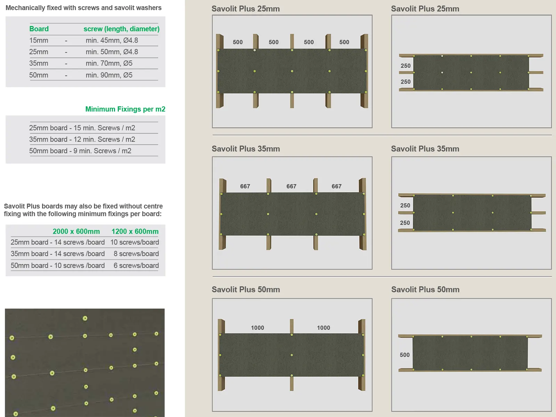Click '50mm board - 10 screws /board'
556x417 pixels.
pyautogui.click(x=58, y=265)
